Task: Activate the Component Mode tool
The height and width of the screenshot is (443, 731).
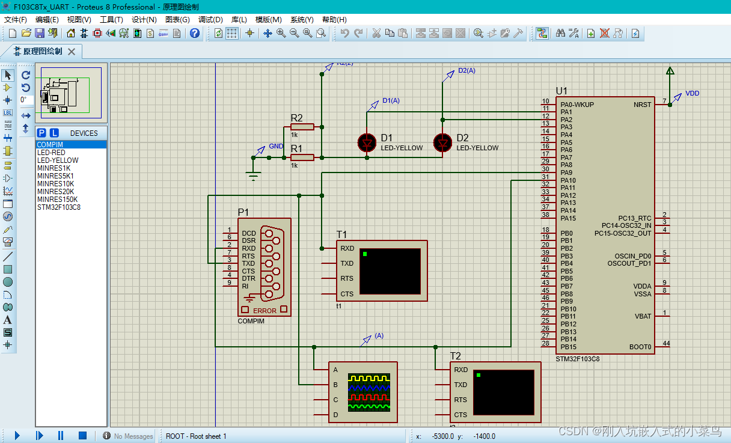Action: click(7, 88)
